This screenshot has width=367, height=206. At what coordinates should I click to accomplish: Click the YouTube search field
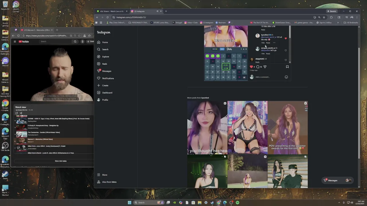coord(56,41)
